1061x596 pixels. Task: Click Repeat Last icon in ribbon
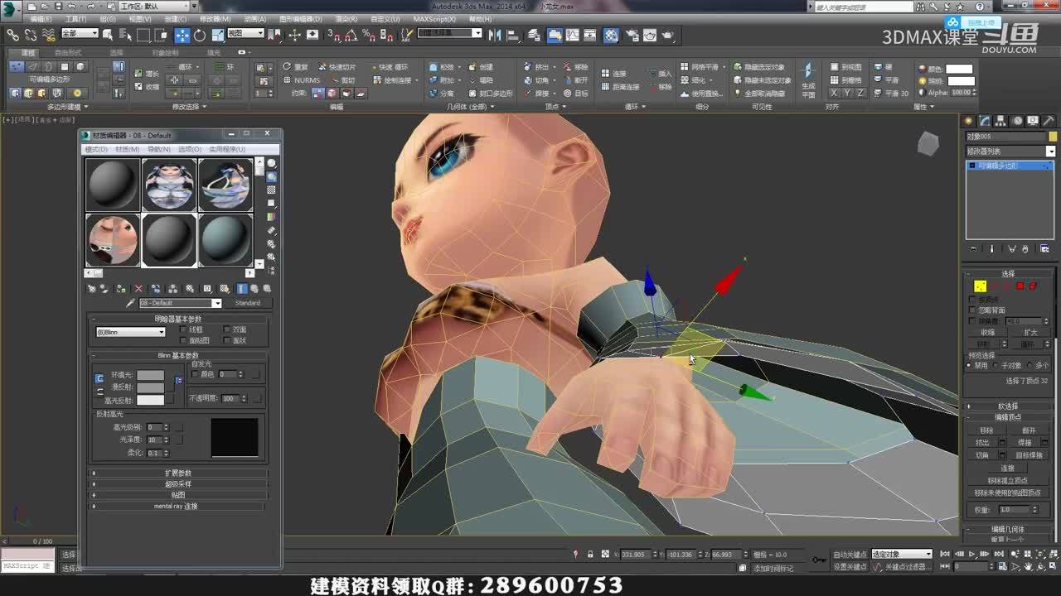click(287, 67)
